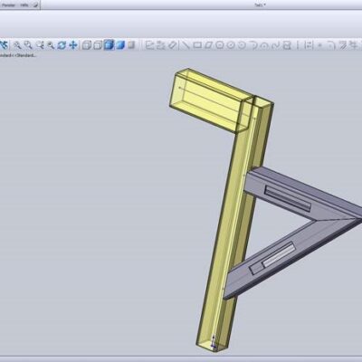
Task: Click the Zoom to Selection icon
Action: 51,45
